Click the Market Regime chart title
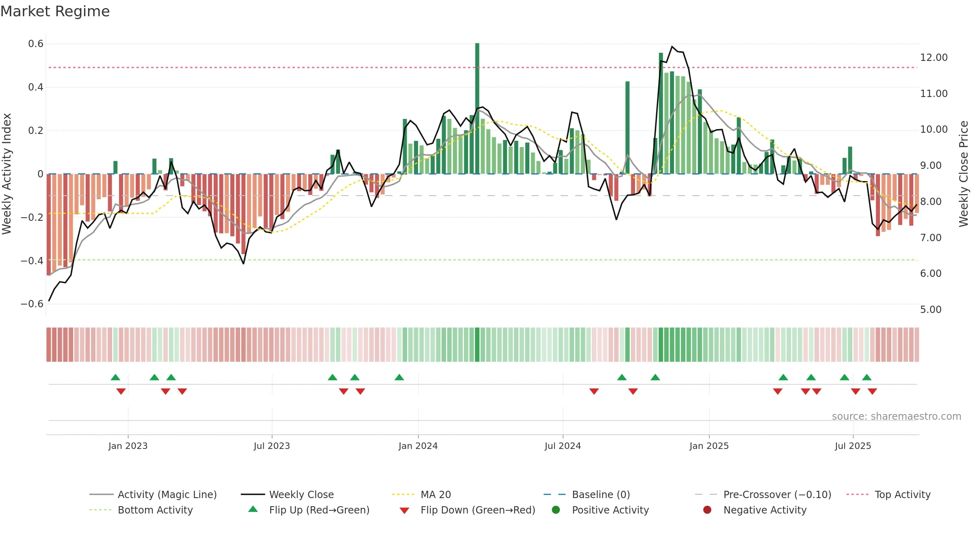Screen dimensions: 975x548 coord(55,11)
